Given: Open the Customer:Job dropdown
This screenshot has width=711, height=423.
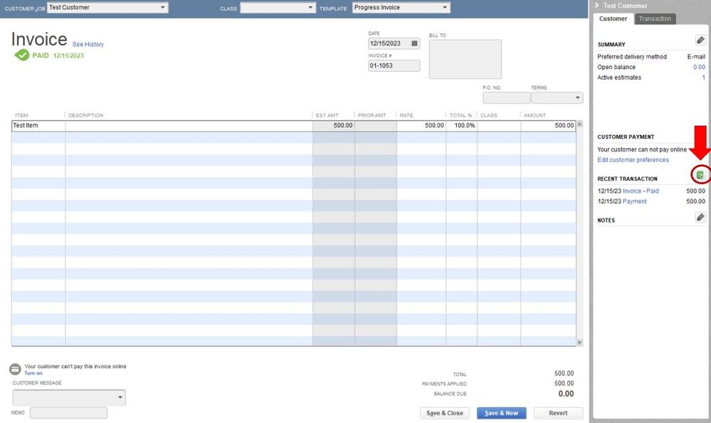Looking at the screenshot, I should (163, 7).
